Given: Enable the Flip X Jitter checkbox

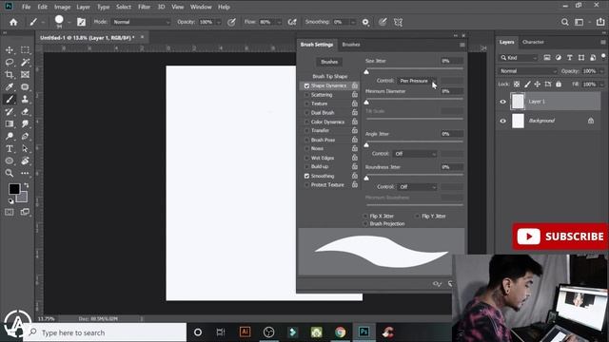Looking at the screenshot, I should tap(365, 216).
